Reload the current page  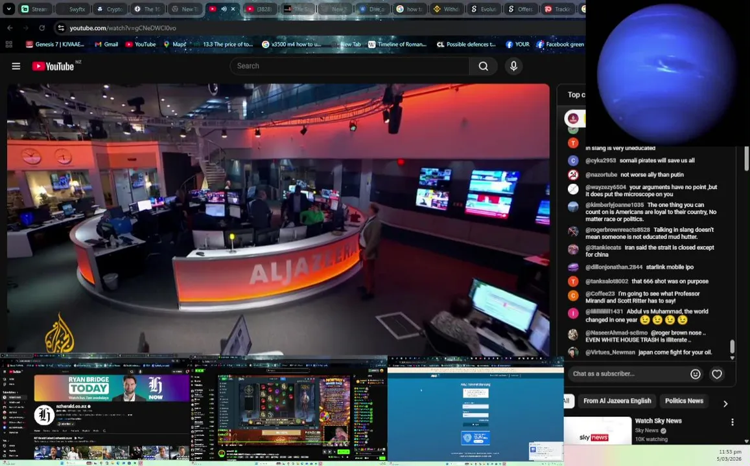click(42, 28)
